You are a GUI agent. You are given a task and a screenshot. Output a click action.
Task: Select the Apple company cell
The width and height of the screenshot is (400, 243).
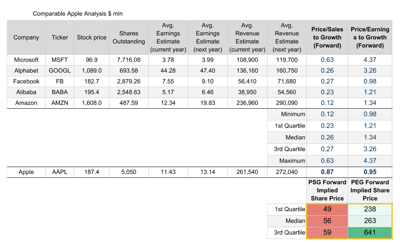tap(26, 172)
